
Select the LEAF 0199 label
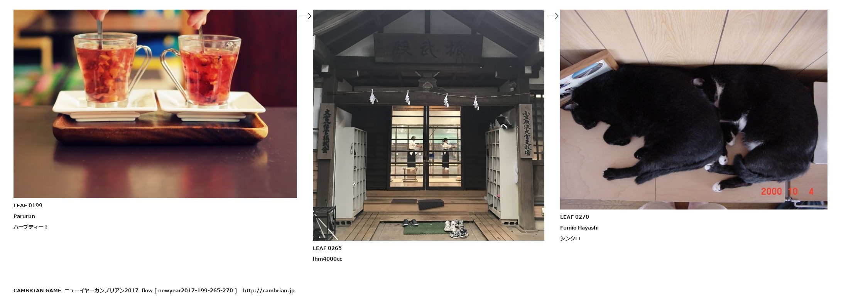[28, 205]
